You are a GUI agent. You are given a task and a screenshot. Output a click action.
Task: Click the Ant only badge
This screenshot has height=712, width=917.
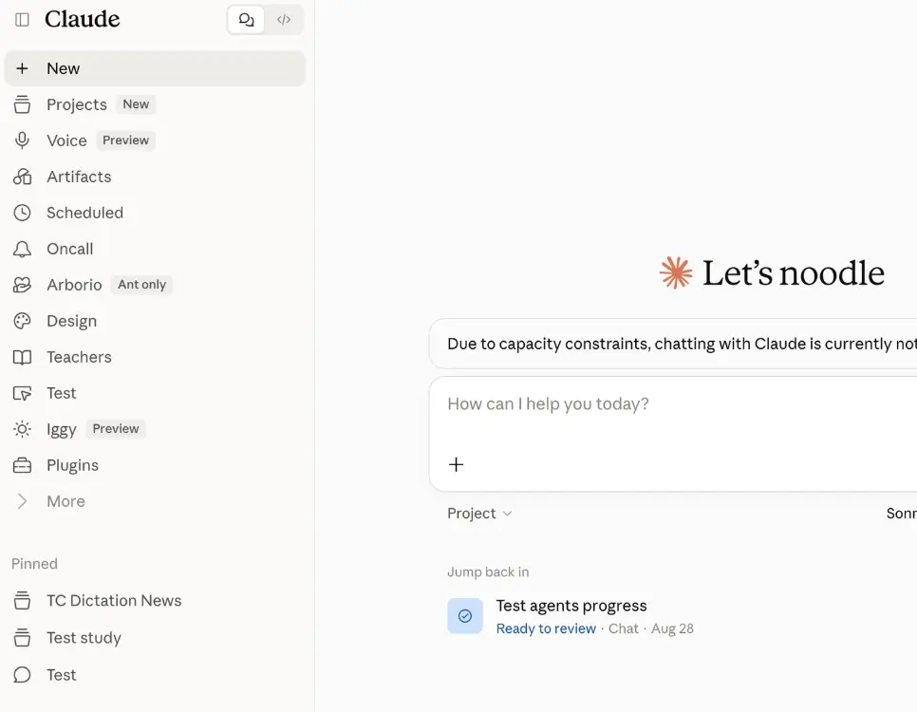point(142,285)
